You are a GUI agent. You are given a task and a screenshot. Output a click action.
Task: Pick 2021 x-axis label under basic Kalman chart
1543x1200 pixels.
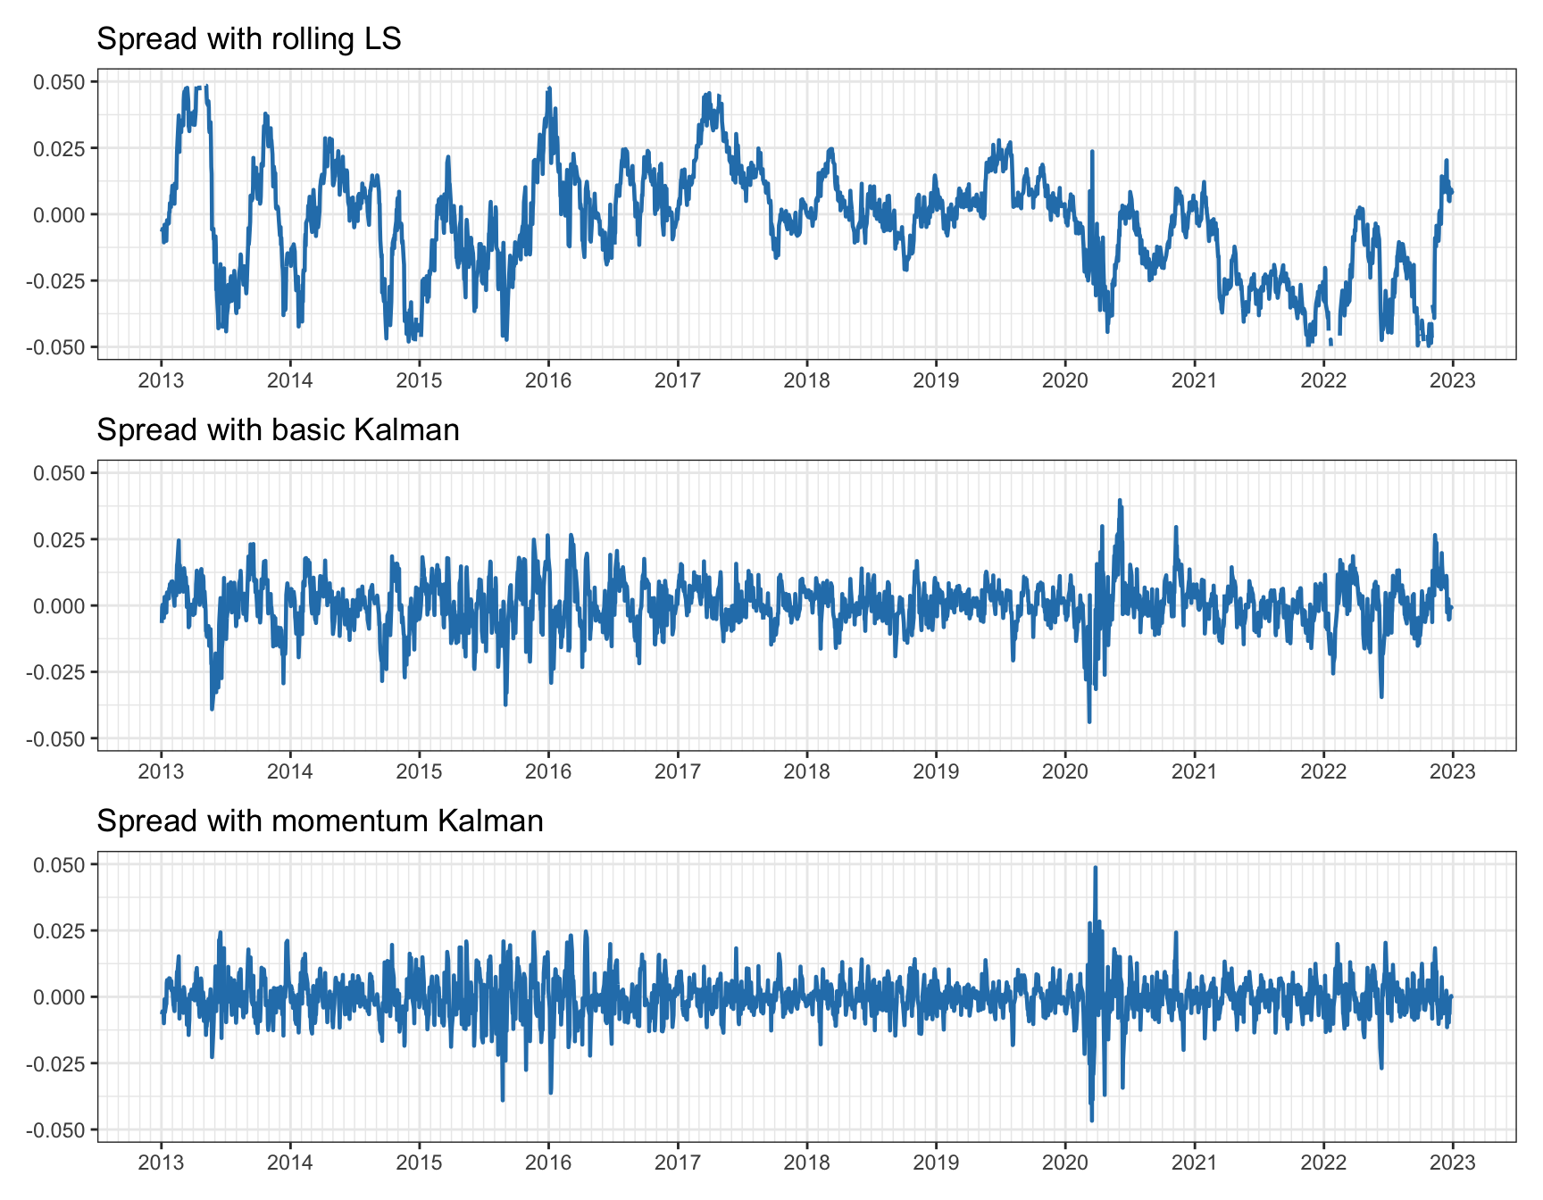[x=1194, y=771]
